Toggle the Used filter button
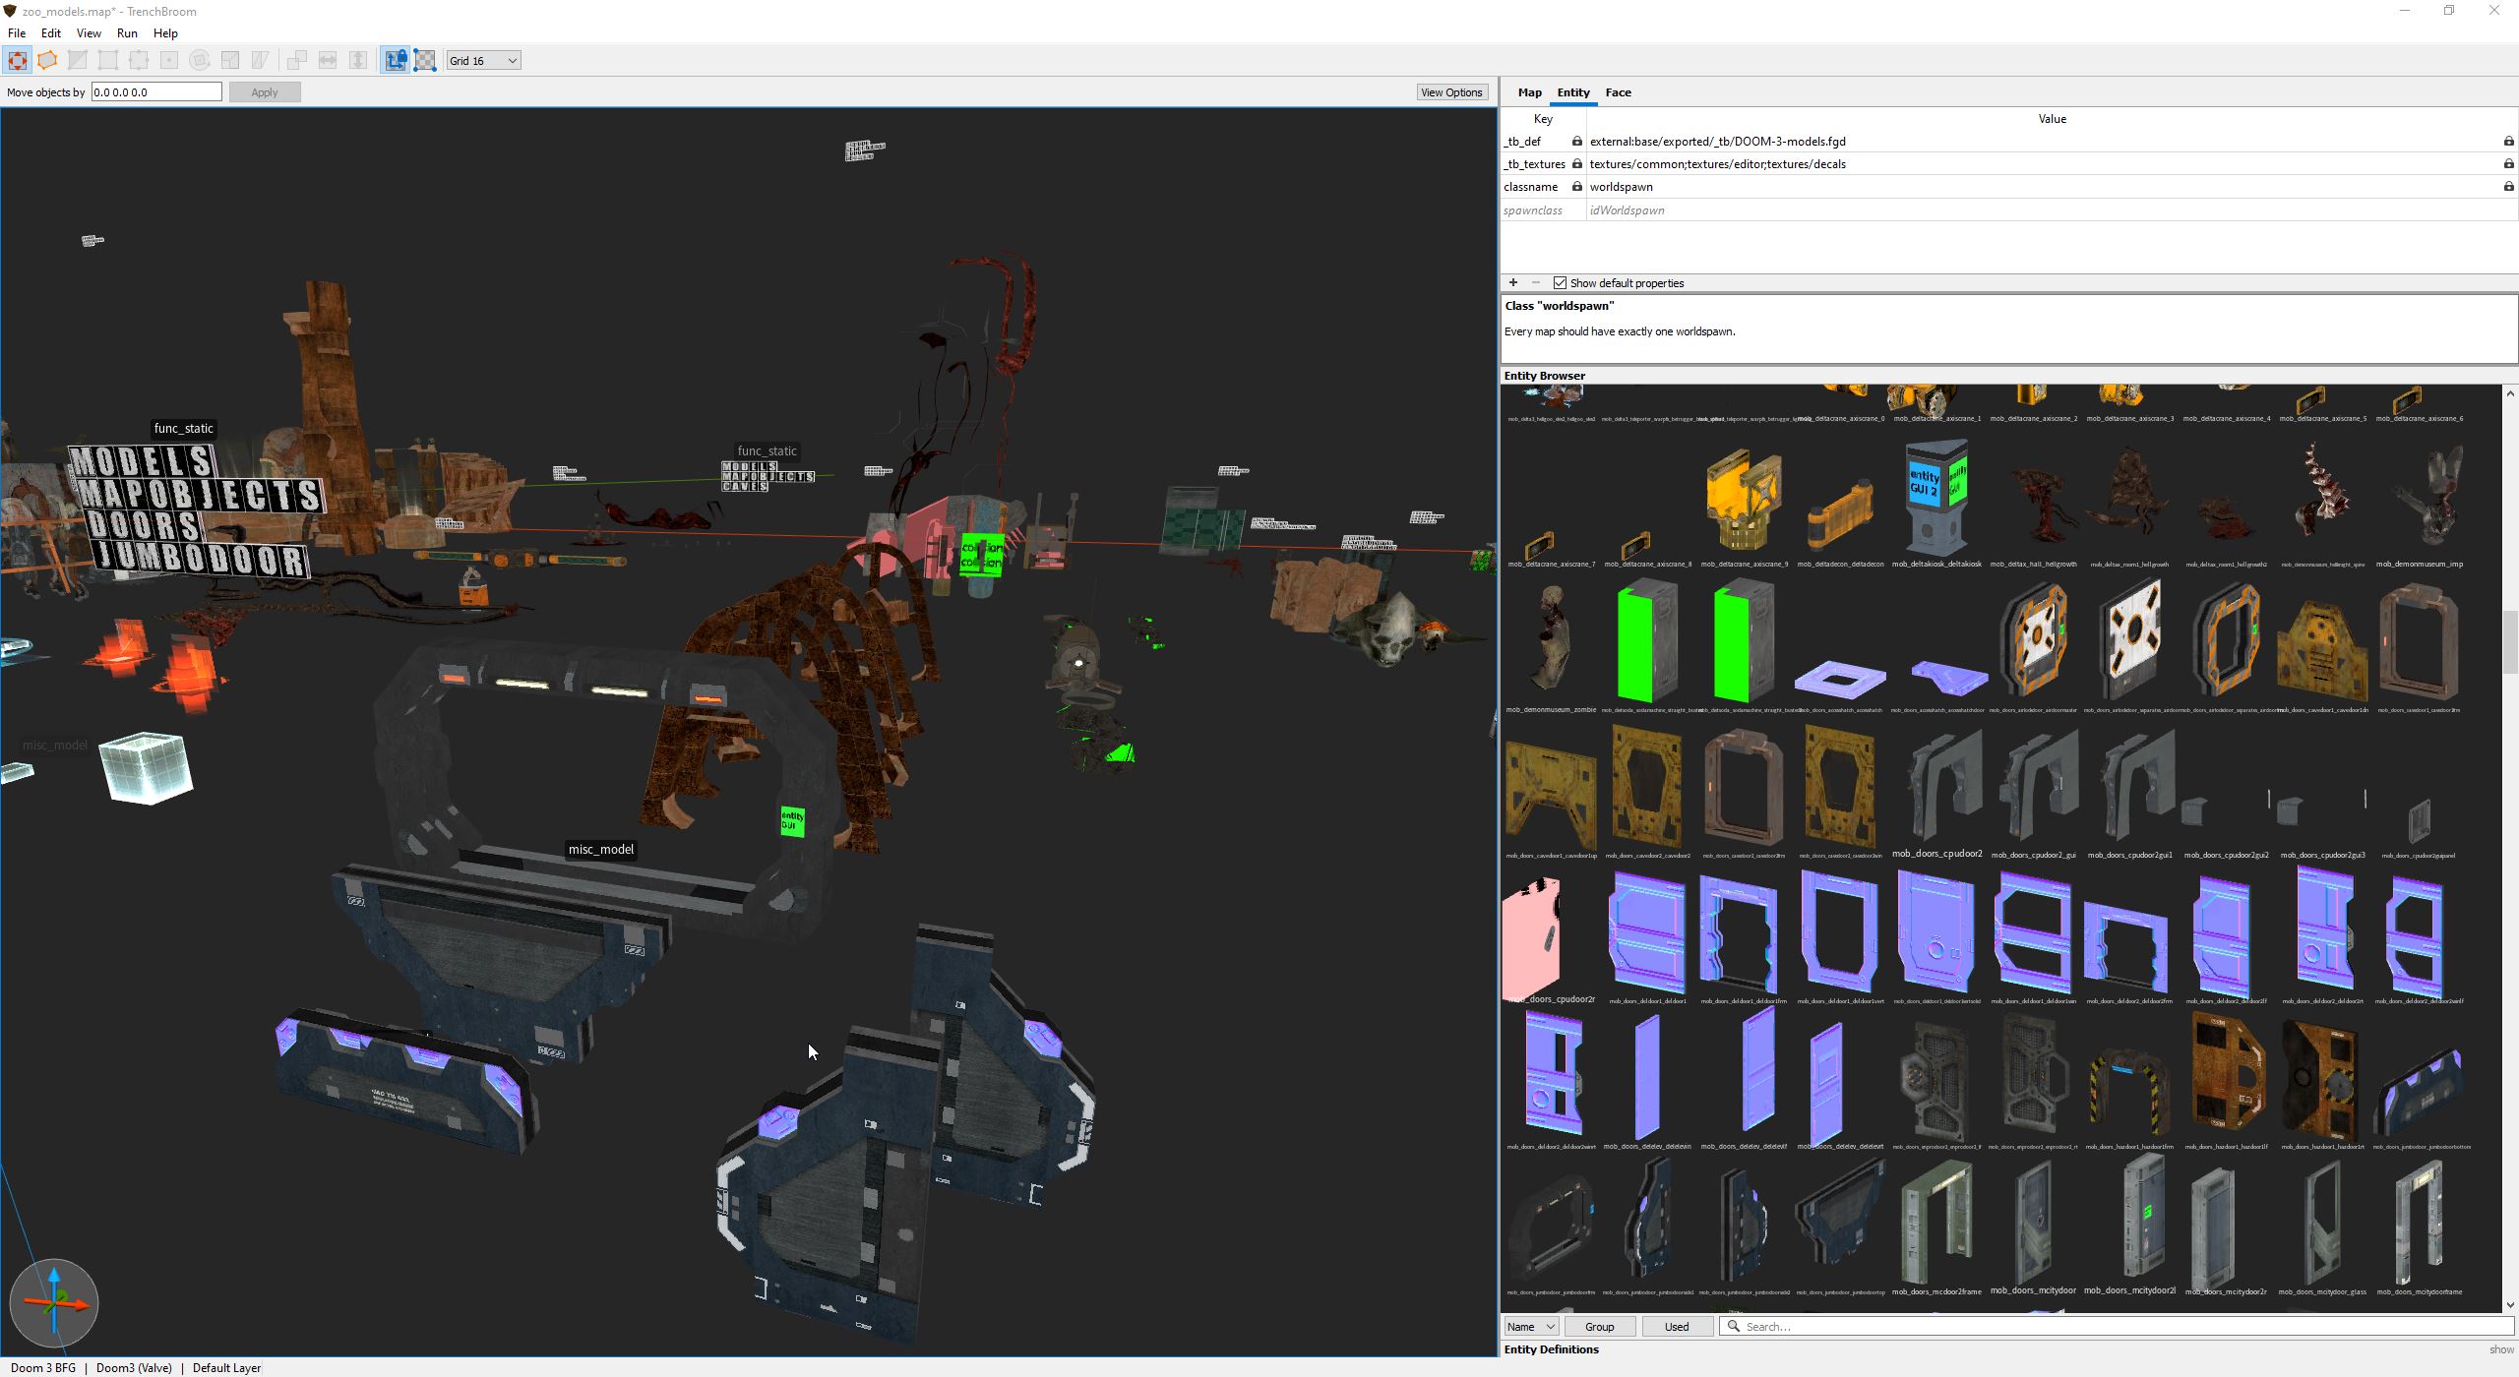2519x1377 pixels. point(1676,1327)
